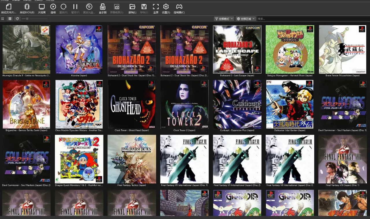370x219 pixels.
Task: Click the Save State (存档) floppy icon
Action: (144, 7)
